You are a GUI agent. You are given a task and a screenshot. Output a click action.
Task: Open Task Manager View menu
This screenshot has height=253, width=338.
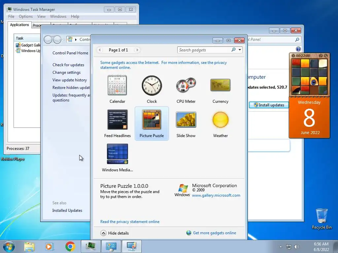[x=41, y=16]
